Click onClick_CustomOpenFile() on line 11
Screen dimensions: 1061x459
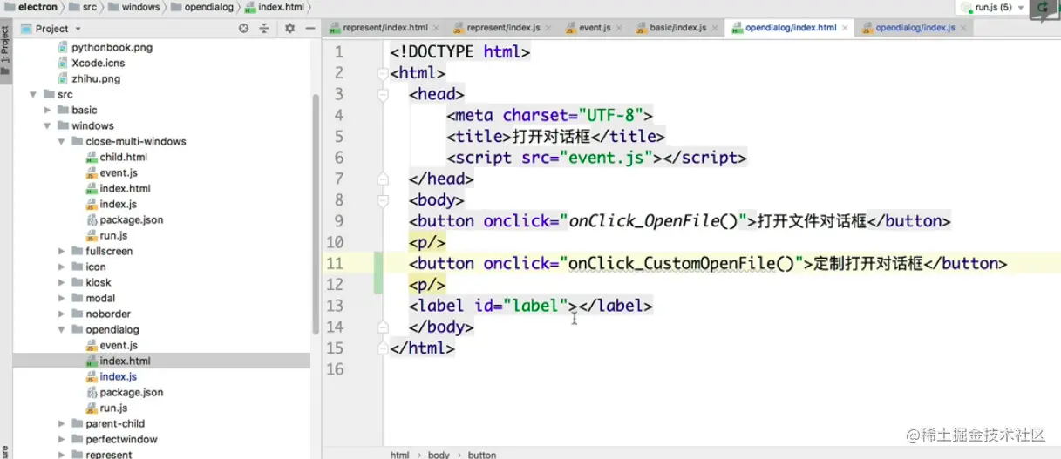point(682,263)
